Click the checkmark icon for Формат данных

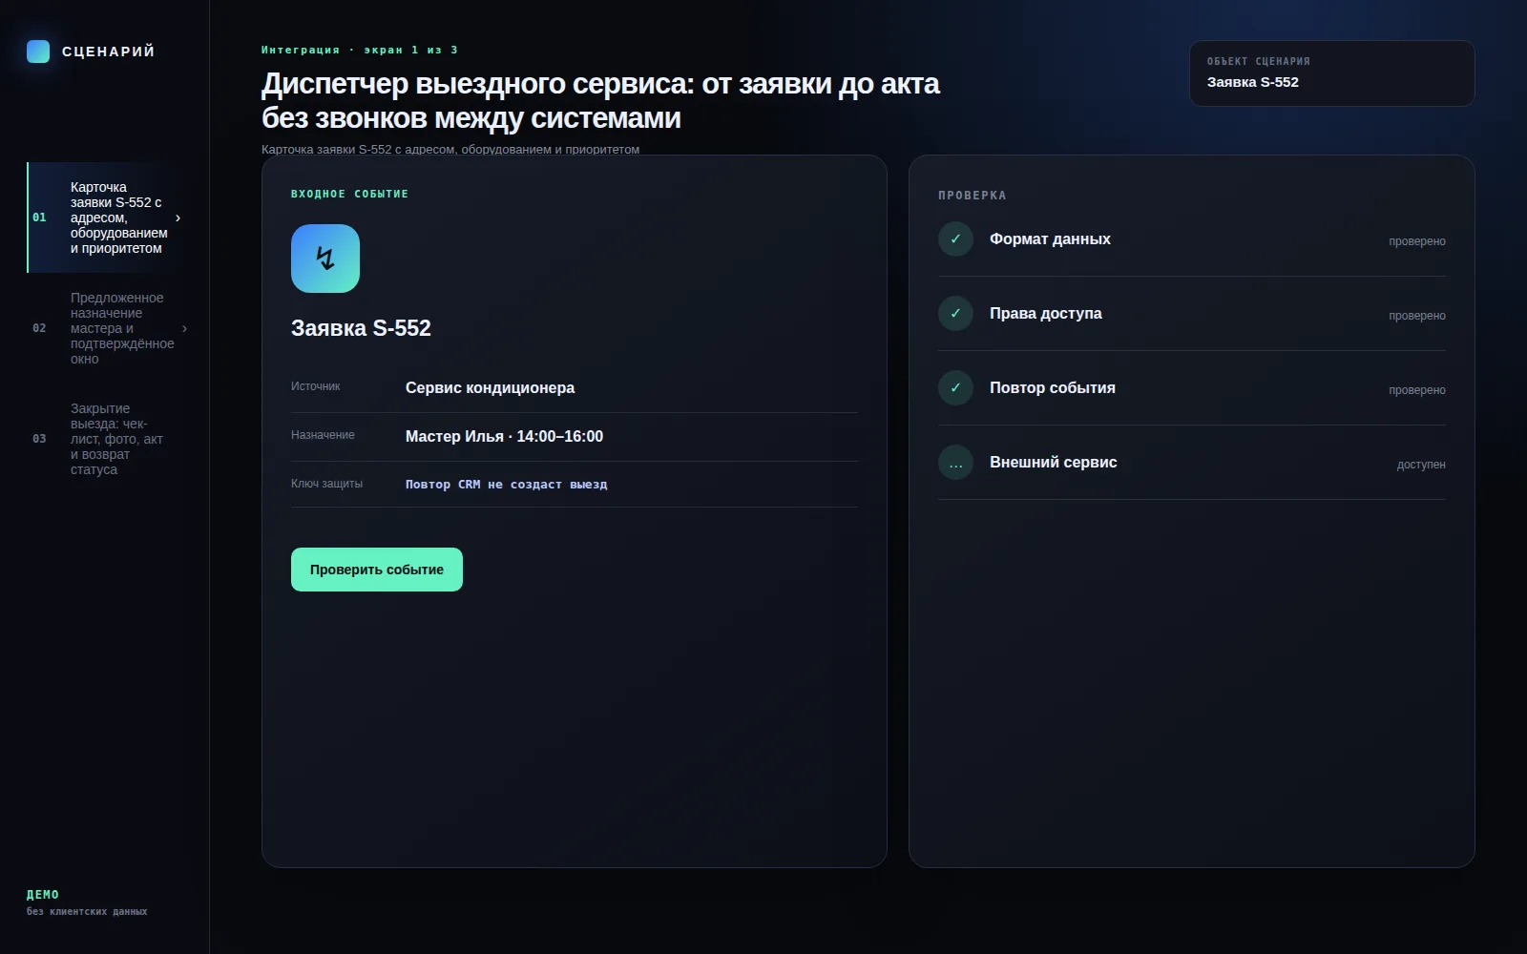coord(955,238)
